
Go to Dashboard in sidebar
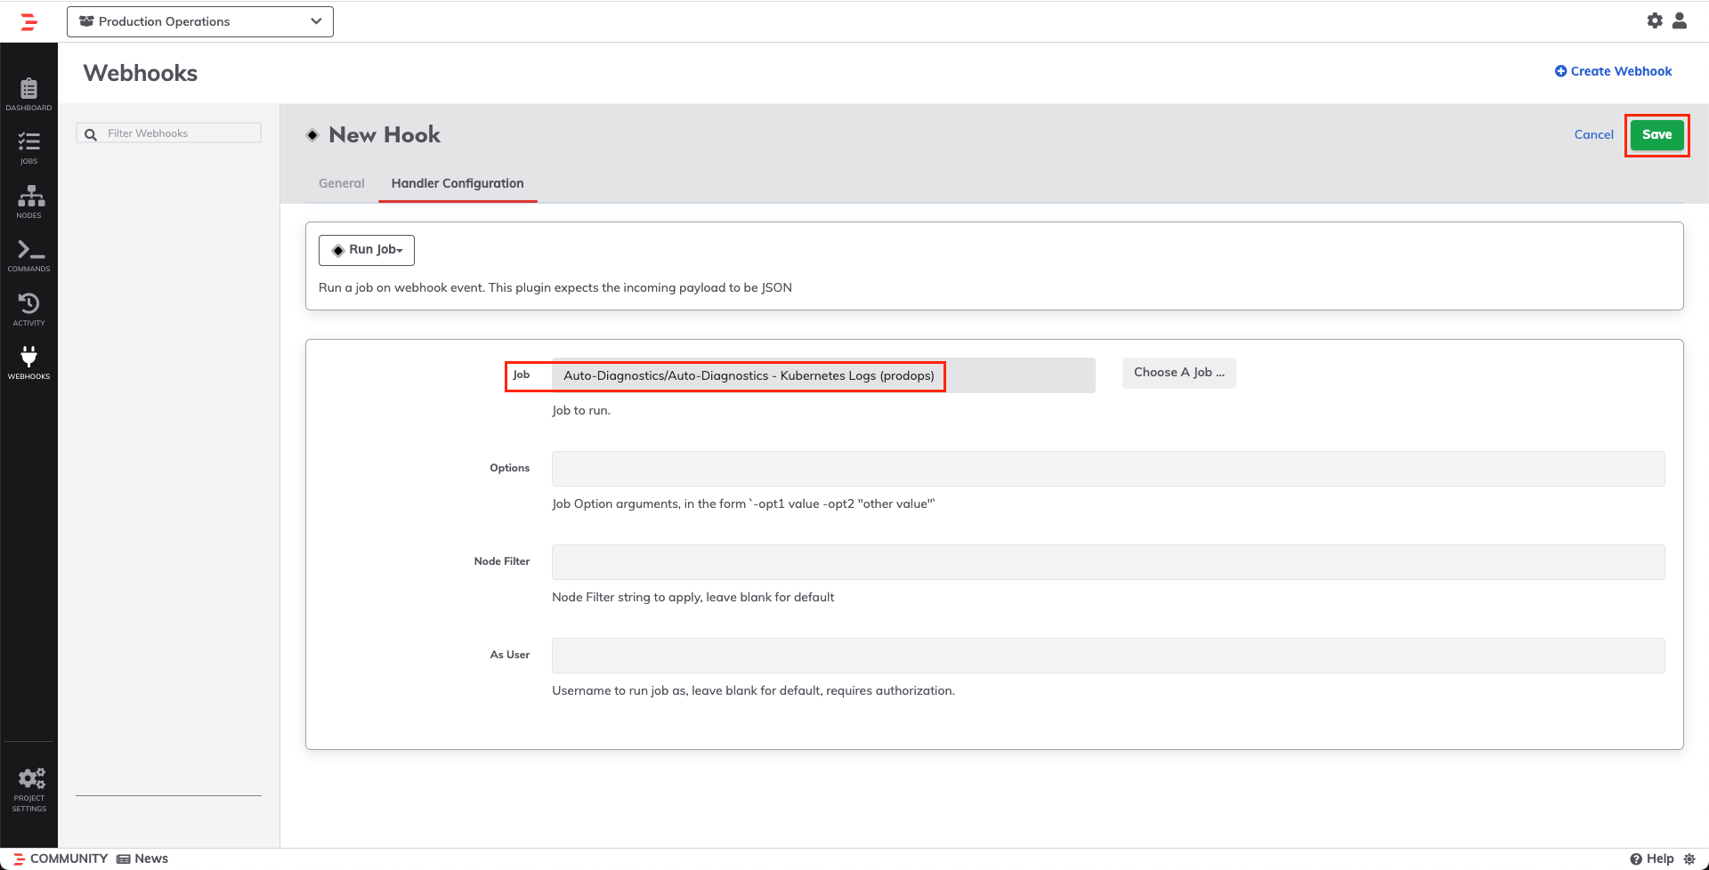(x=28, y=94)
